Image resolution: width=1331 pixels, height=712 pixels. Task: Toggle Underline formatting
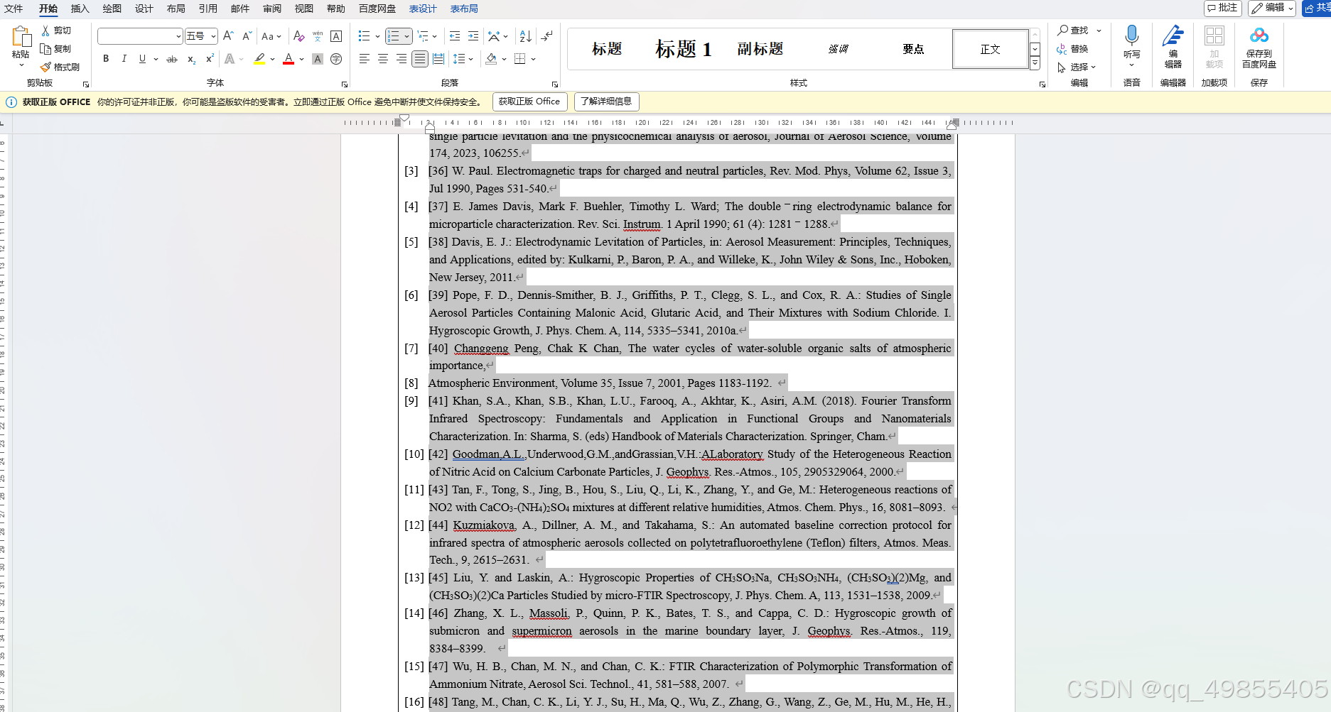(143, 59)
